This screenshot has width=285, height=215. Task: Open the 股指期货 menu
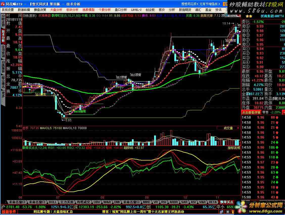185,10
